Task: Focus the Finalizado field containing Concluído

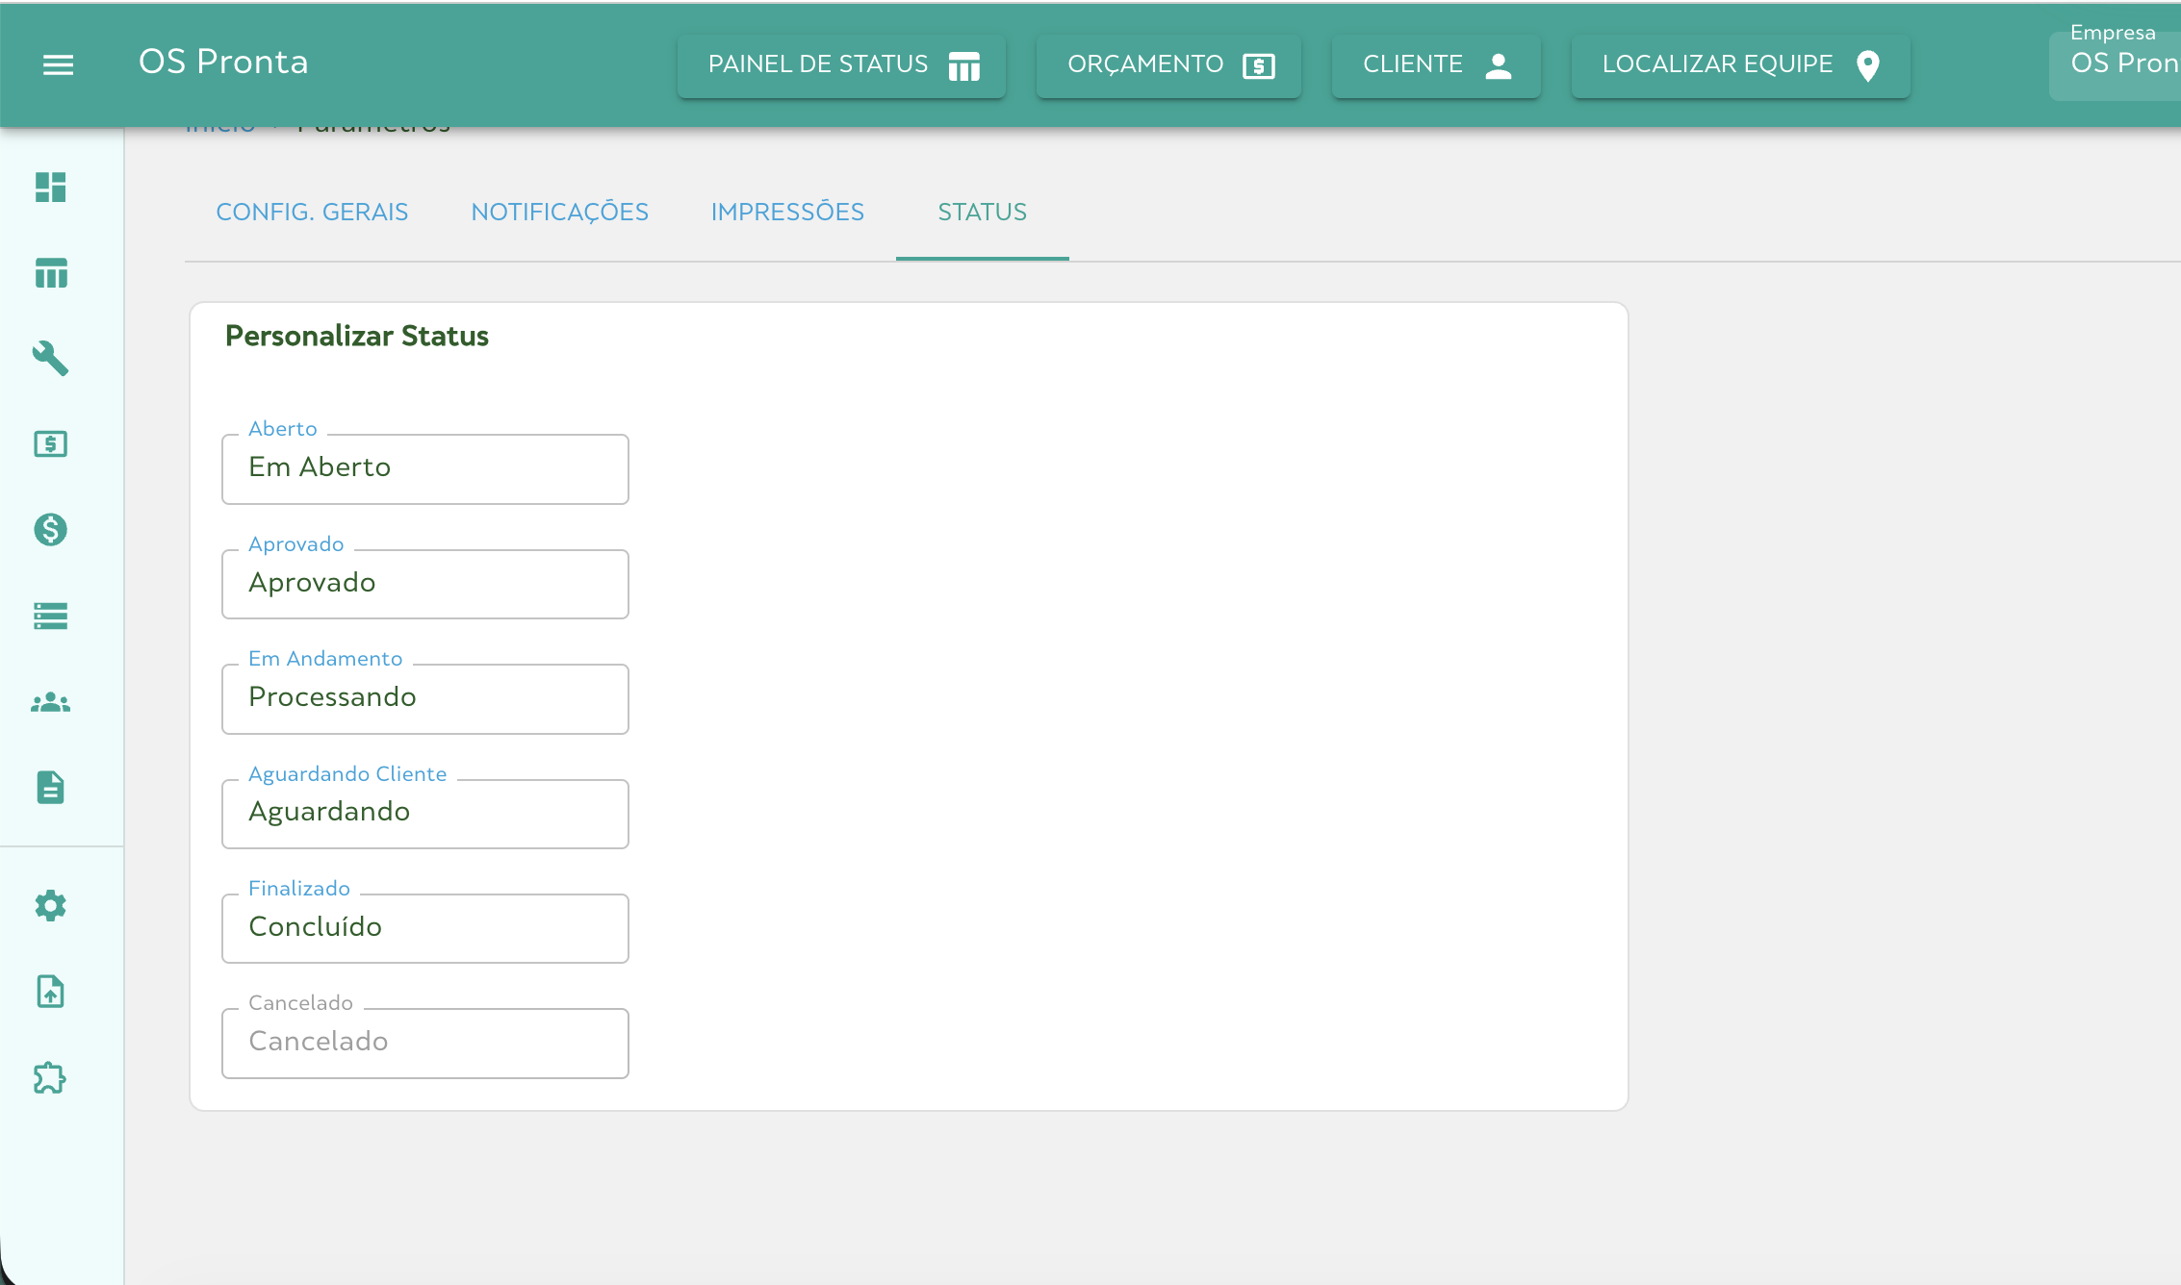Action: point(424,928)
